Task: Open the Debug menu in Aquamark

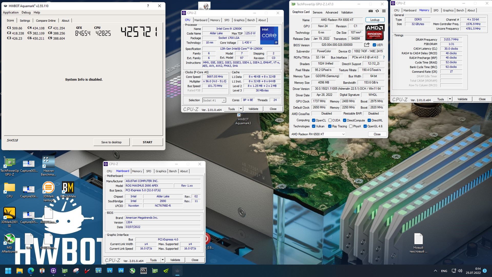Action: click(x=26, y=12)
